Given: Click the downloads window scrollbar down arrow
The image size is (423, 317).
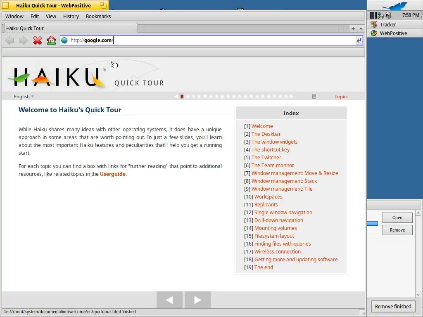Looking at the screenshot, I should tap(418, 295).
